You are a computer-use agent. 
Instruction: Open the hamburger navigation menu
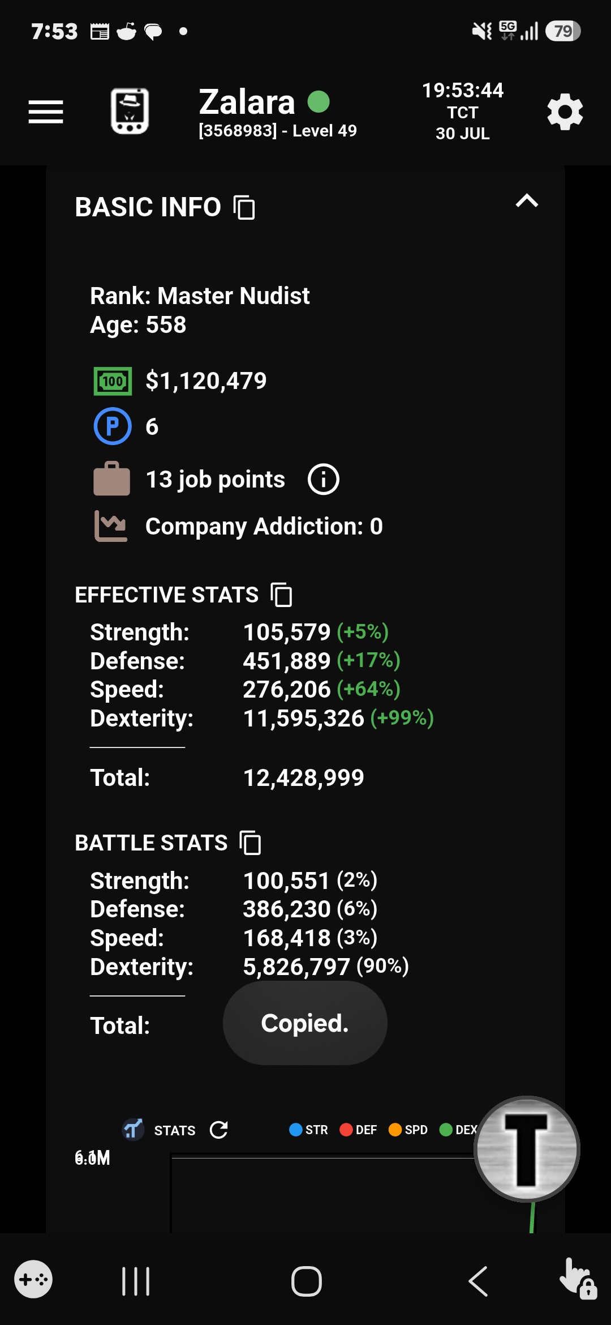pos(46,112)
